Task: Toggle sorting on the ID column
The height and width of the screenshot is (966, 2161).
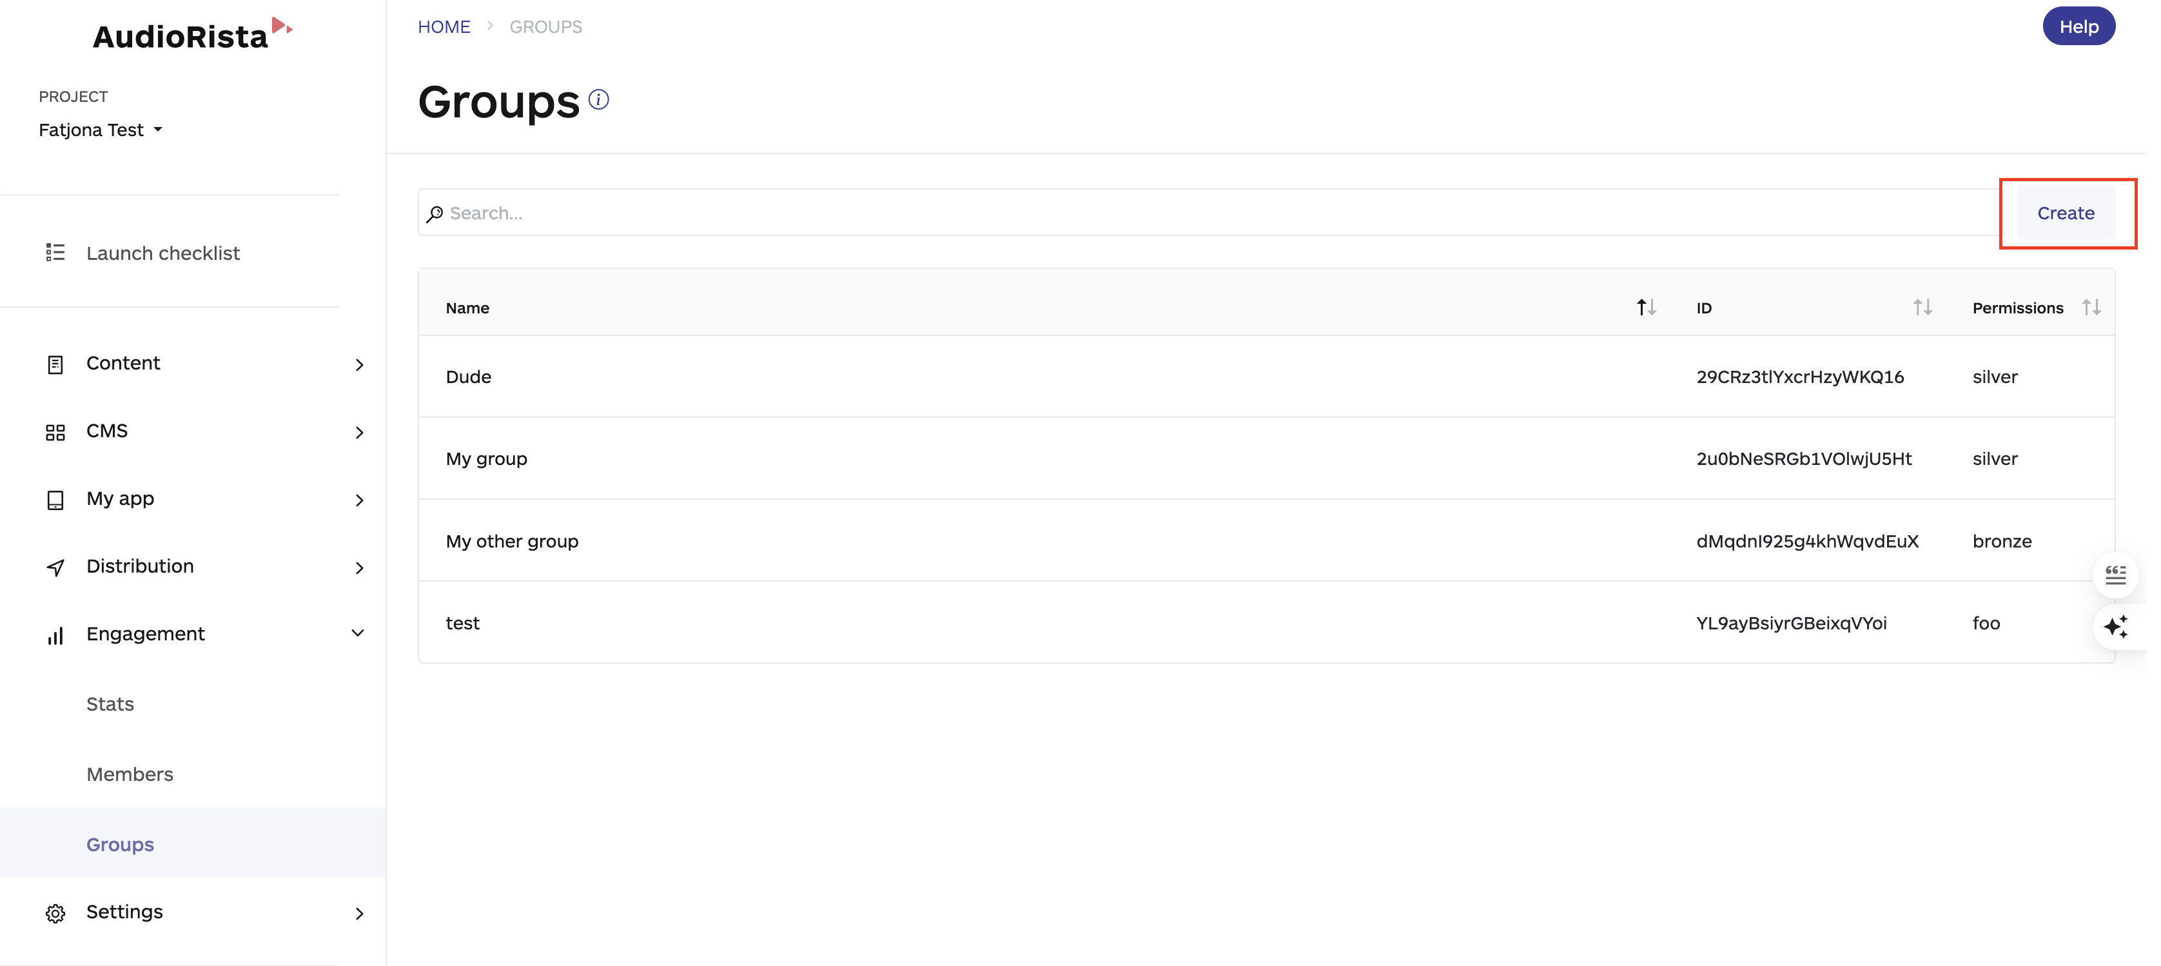Action: tap(1922, 307)
